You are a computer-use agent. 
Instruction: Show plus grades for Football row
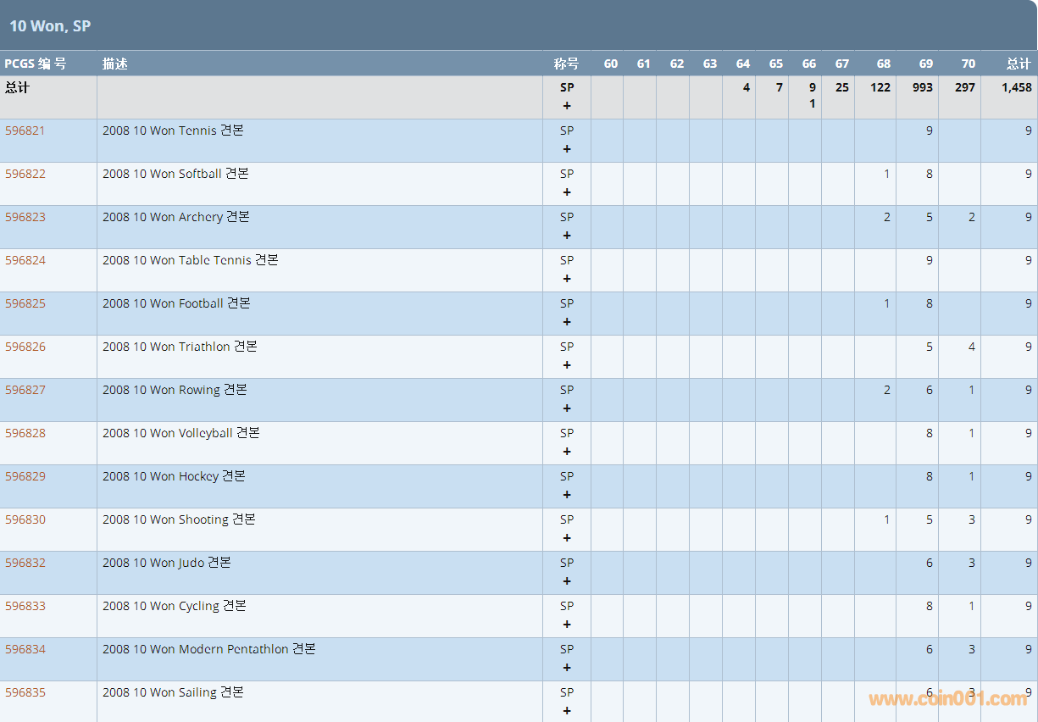pyautogui.click(x=567, y=322)
